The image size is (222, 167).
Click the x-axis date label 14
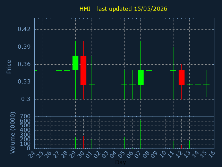[195, 154]
